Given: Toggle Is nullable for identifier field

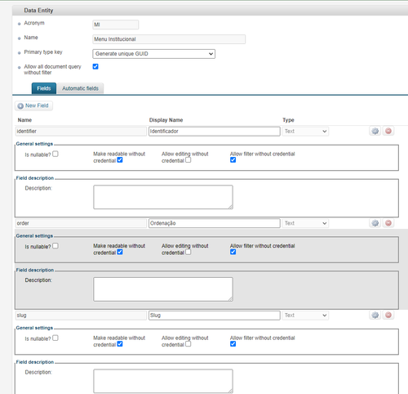Looking at the screenshot, I should pyautogui.click(x=55, y=154).
